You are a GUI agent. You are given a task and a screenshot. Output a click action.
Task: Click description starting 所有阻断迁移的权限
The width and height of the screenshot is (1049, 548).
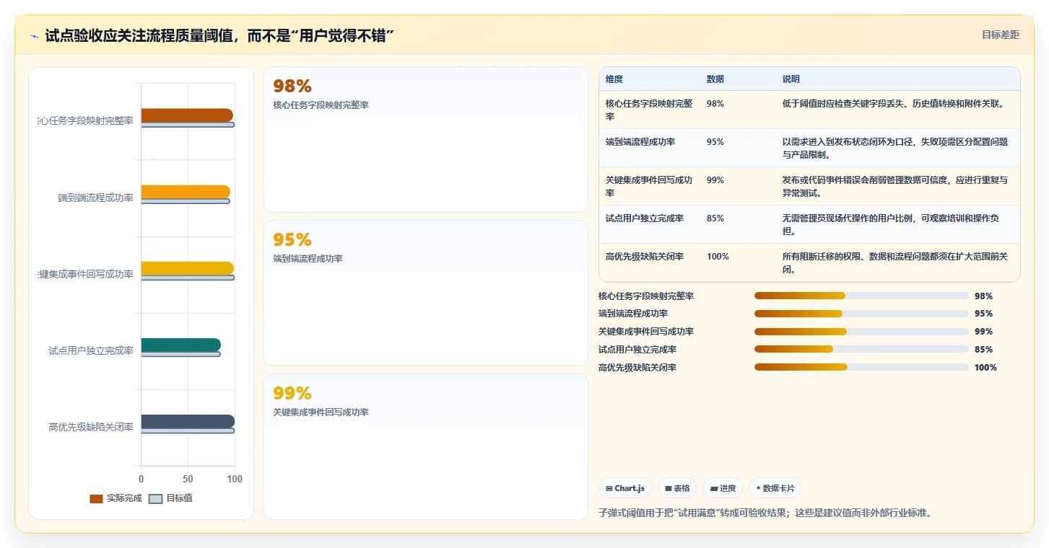(x=895, y=262)
